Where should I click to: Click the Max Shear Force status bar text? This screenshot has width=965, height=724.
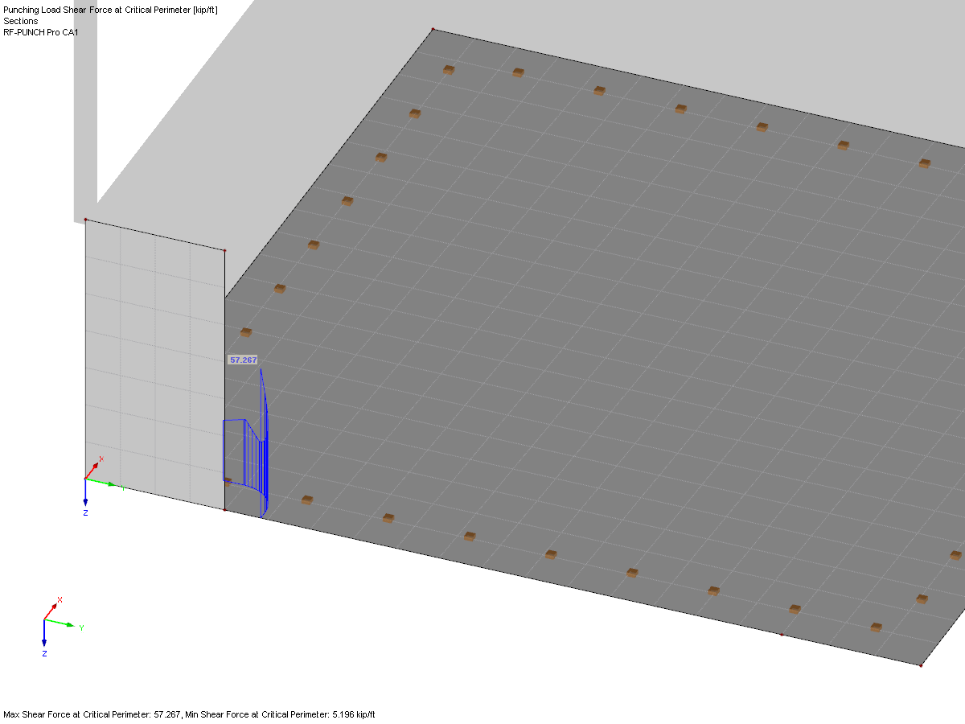pos(189,712)
